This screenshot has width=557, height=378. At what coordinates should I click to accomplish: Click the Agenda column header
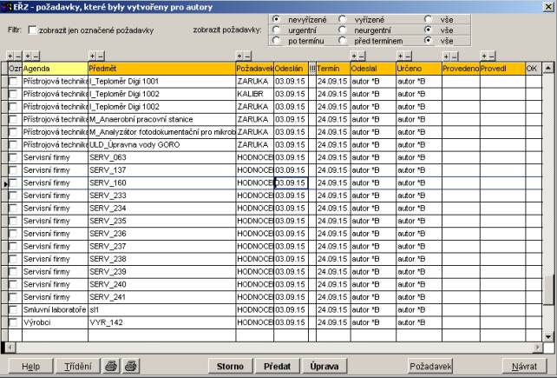coord(54,68)
